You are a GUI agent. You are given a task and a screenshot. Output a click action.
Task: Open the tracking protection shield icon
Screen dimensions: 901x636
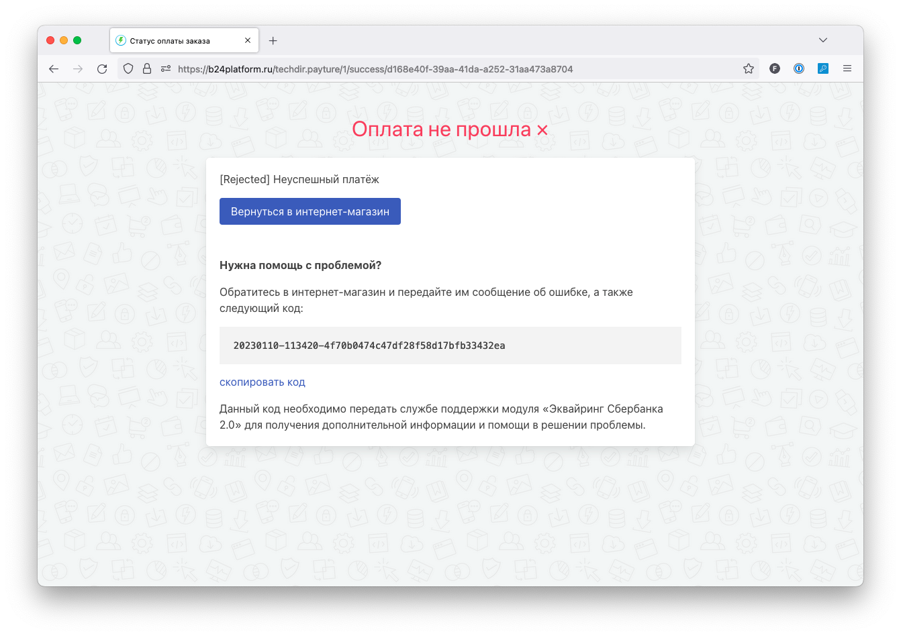(x=128, y=68)
